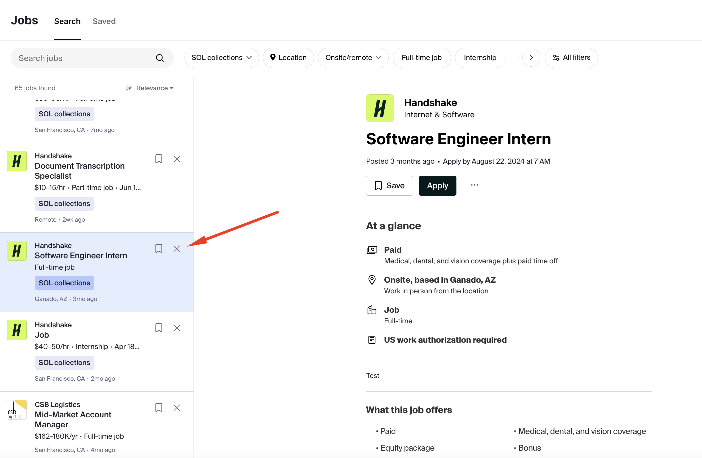Click 'Onsite, based in Ganado, AZ' text

click(440, 280)
